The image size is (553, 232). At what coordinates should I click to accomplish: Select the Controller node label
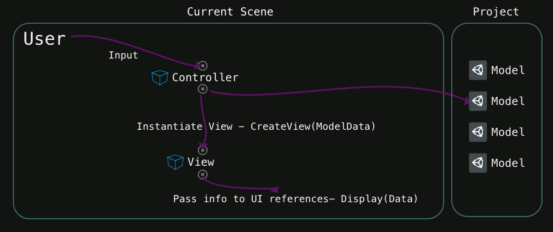coord(205,78)
